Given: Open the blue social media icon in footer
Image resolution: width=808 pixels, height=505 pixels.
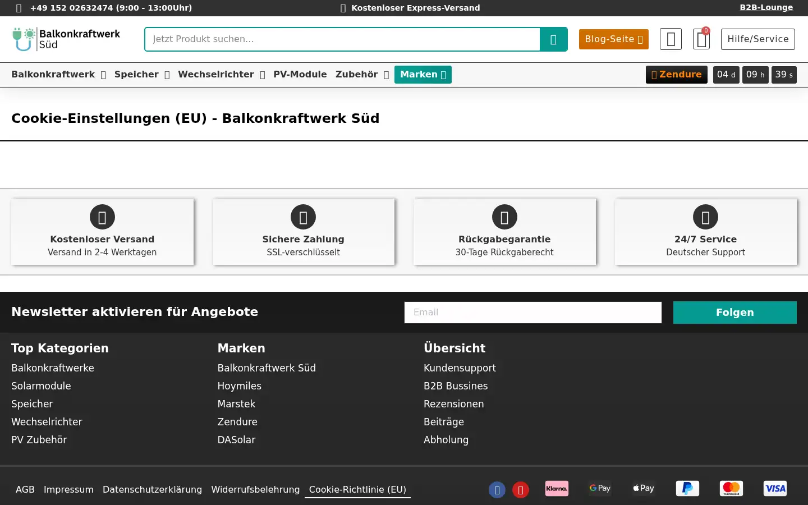Looking at the screenshot, I should (x=497, y=490).
